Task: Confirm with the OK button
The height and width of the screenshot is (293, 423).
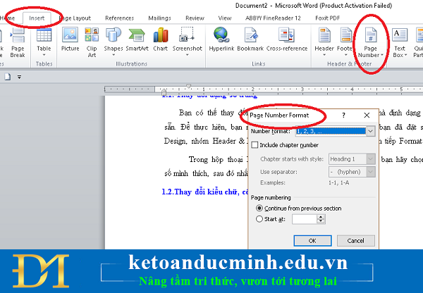Action: pos(312,241)
